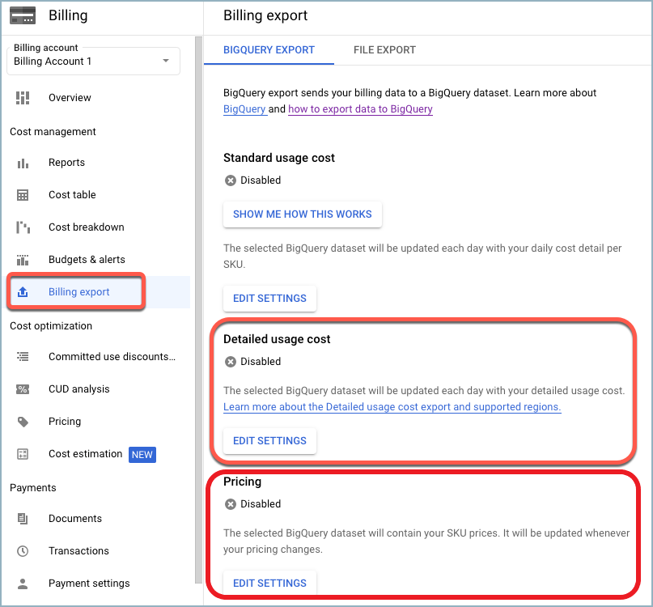653x607 pixels.
Task: Click the Detailed usage cost disabled icon
Action: click(x=231, y=362)
